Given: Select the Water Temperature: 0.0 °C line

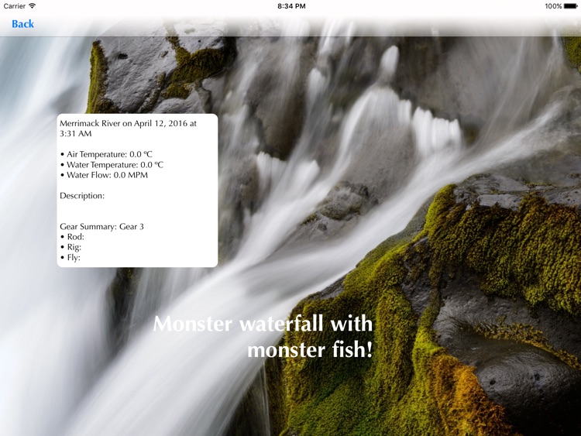Looking at the screenshot, I should point(112,164).
